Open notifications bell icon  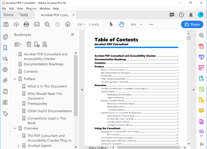[191, 15]
